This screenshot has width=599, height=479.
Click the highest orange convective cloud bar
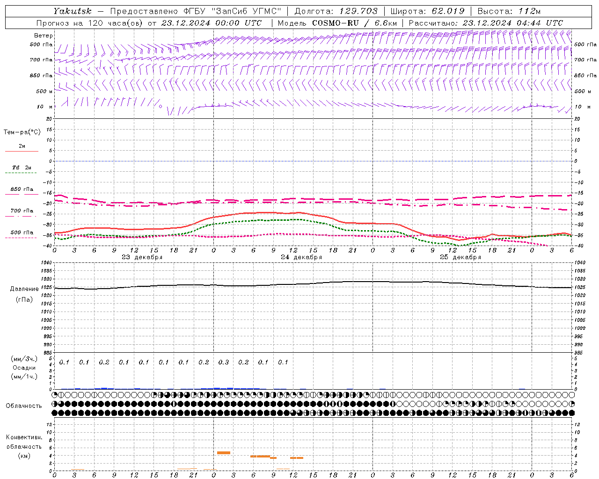tap(224, 453)
